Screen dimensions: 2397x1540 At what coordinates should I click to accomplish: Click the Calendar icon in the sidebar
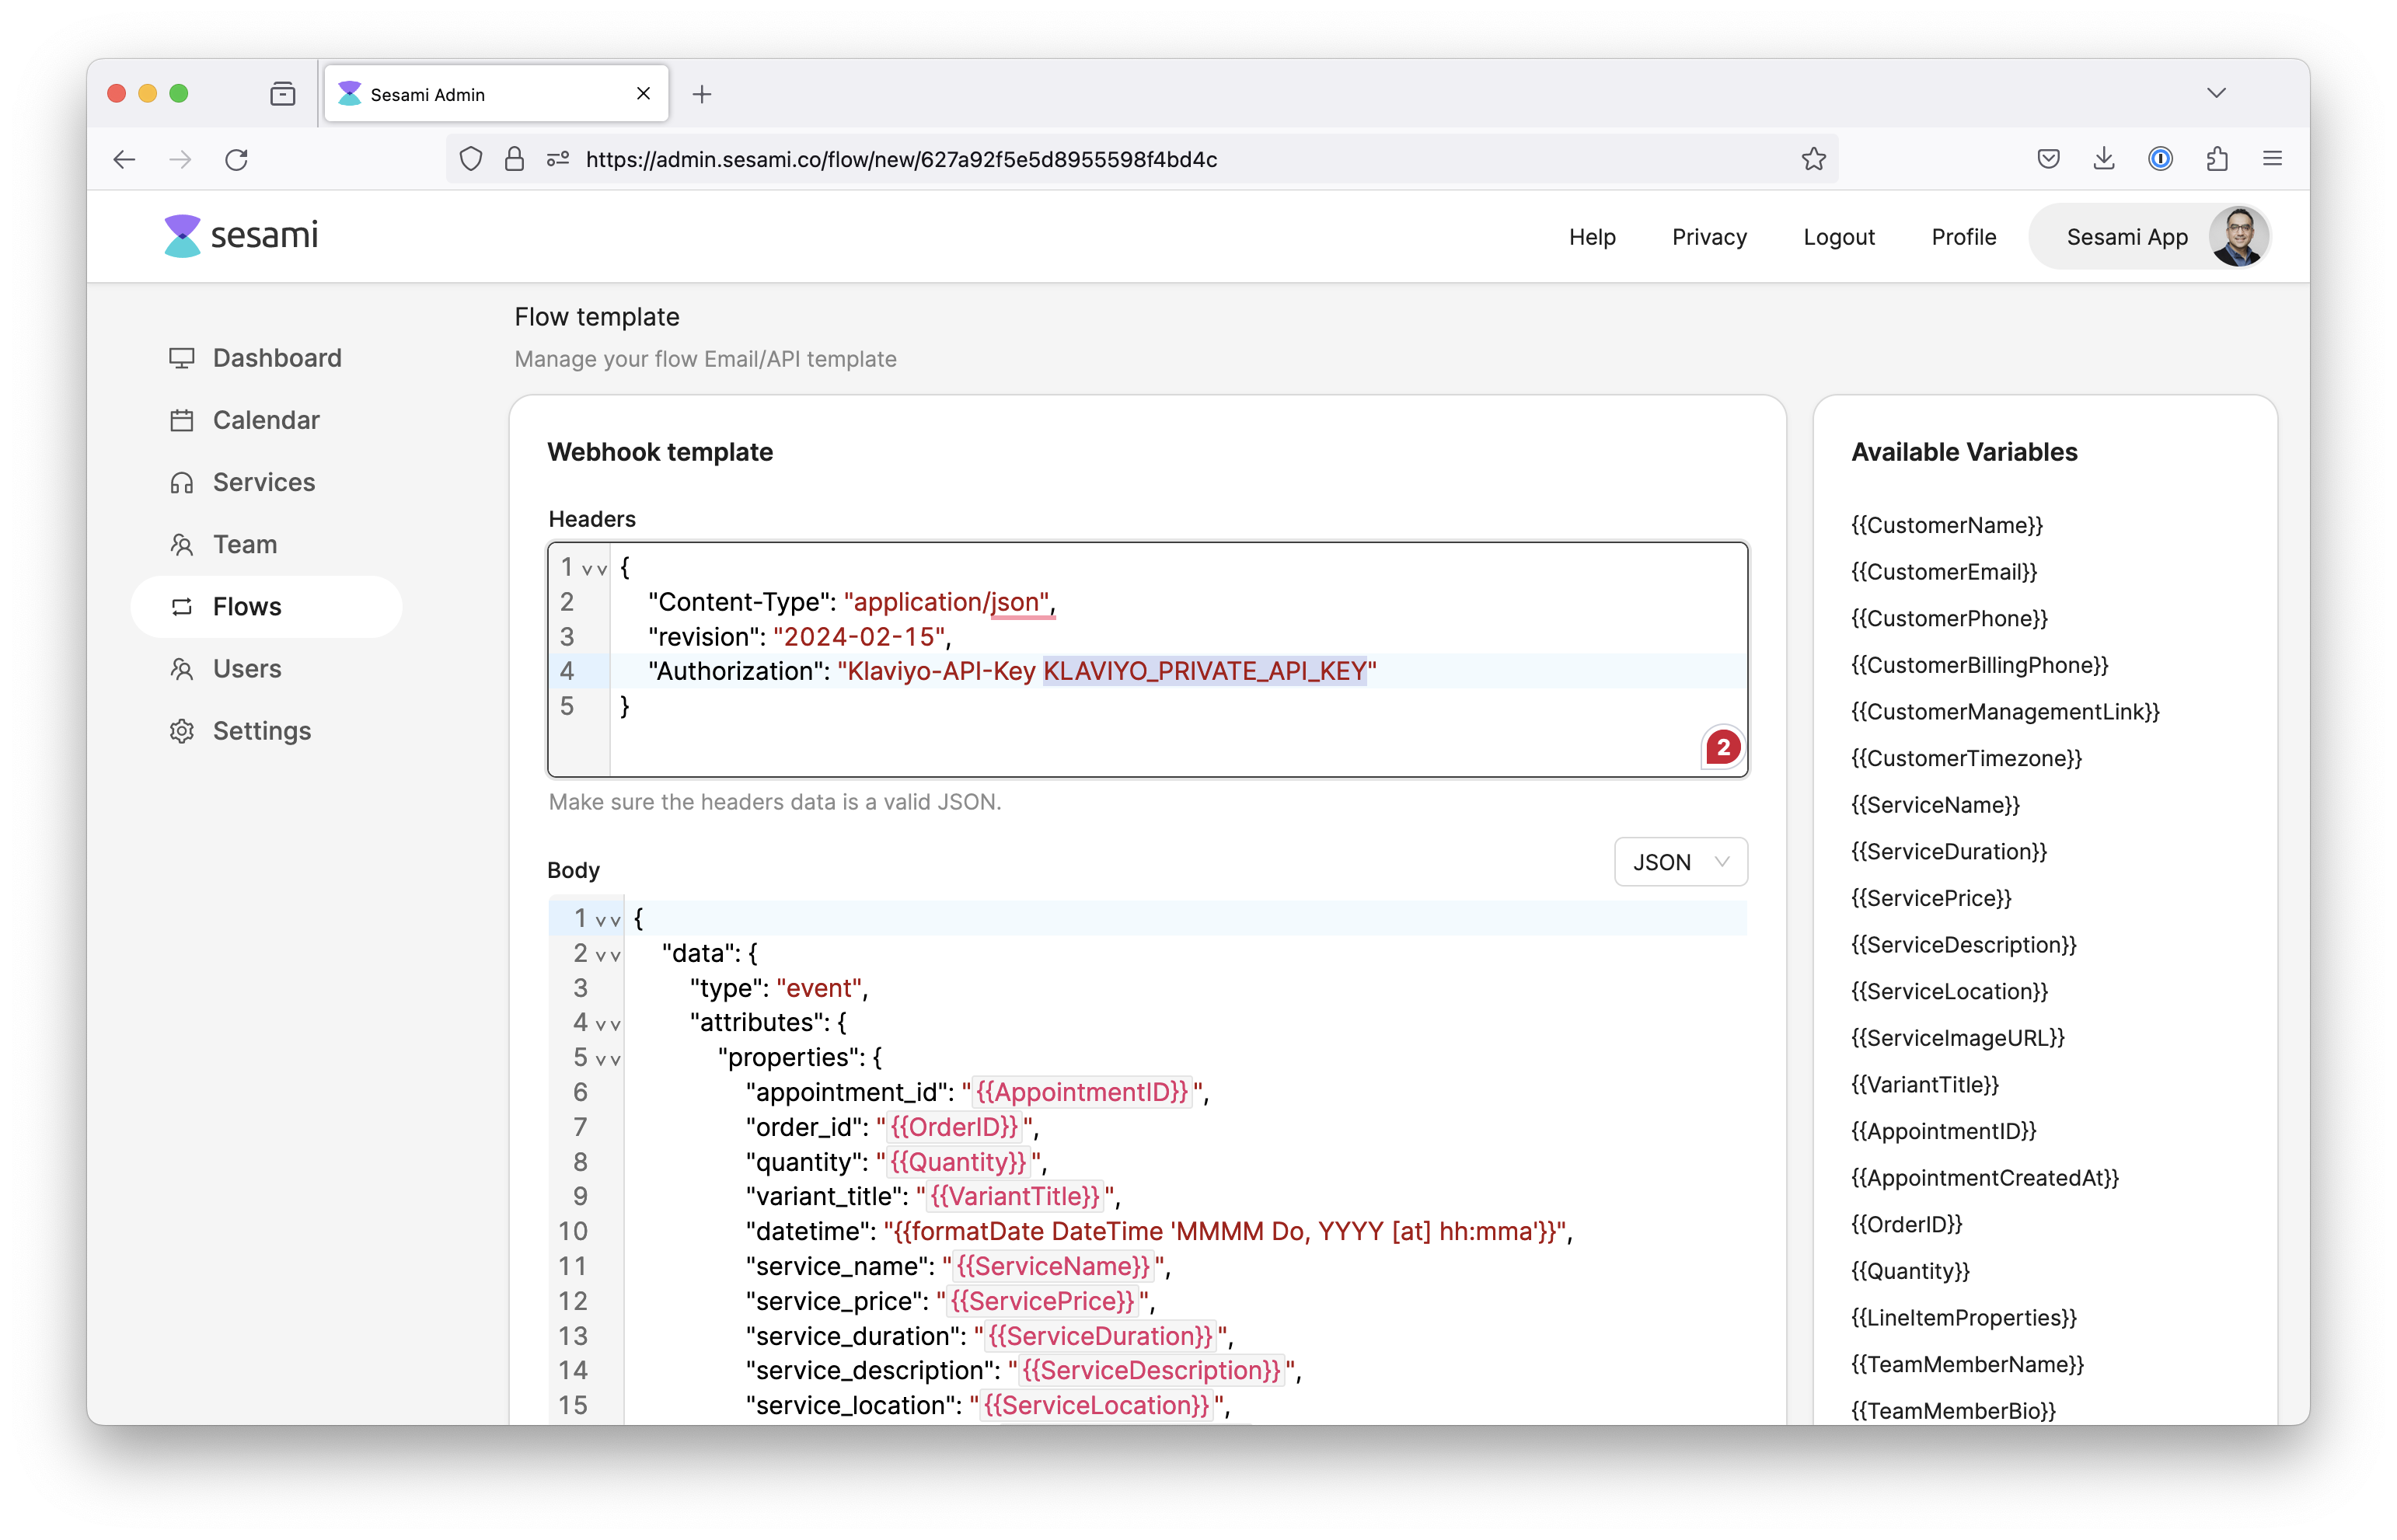pyautogui.click(x=182, y=420)
